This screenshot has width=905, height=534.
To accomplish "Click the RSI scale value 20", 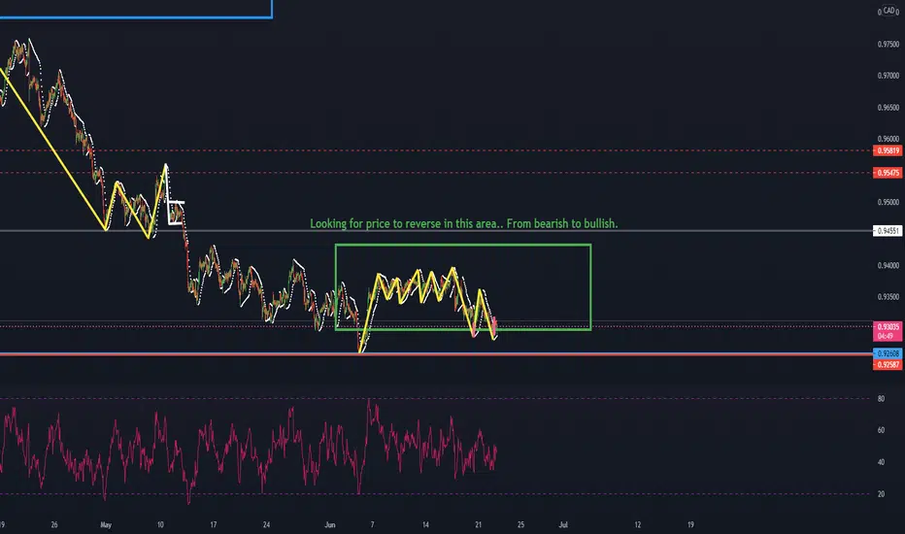I will (881, 494).
